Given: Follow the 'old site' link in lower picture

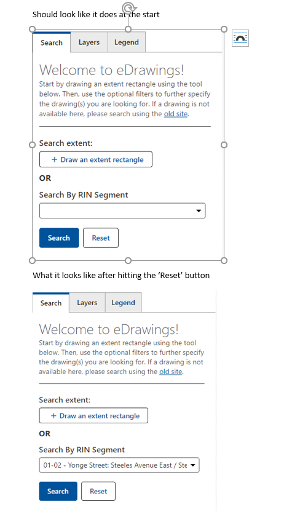Looking at the screenshot, I should [x=170, y=372].
